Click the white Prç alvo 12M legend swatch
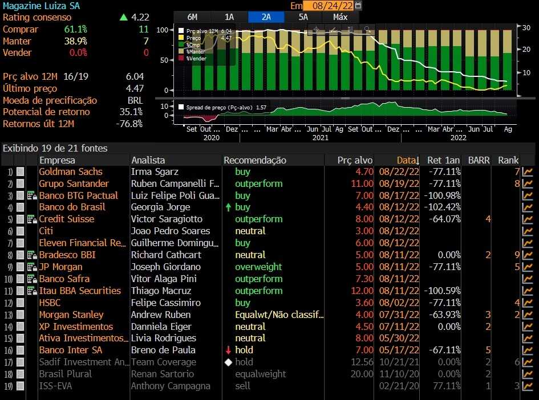This screenshot has height=400, width=539. [x=181, y=31]
